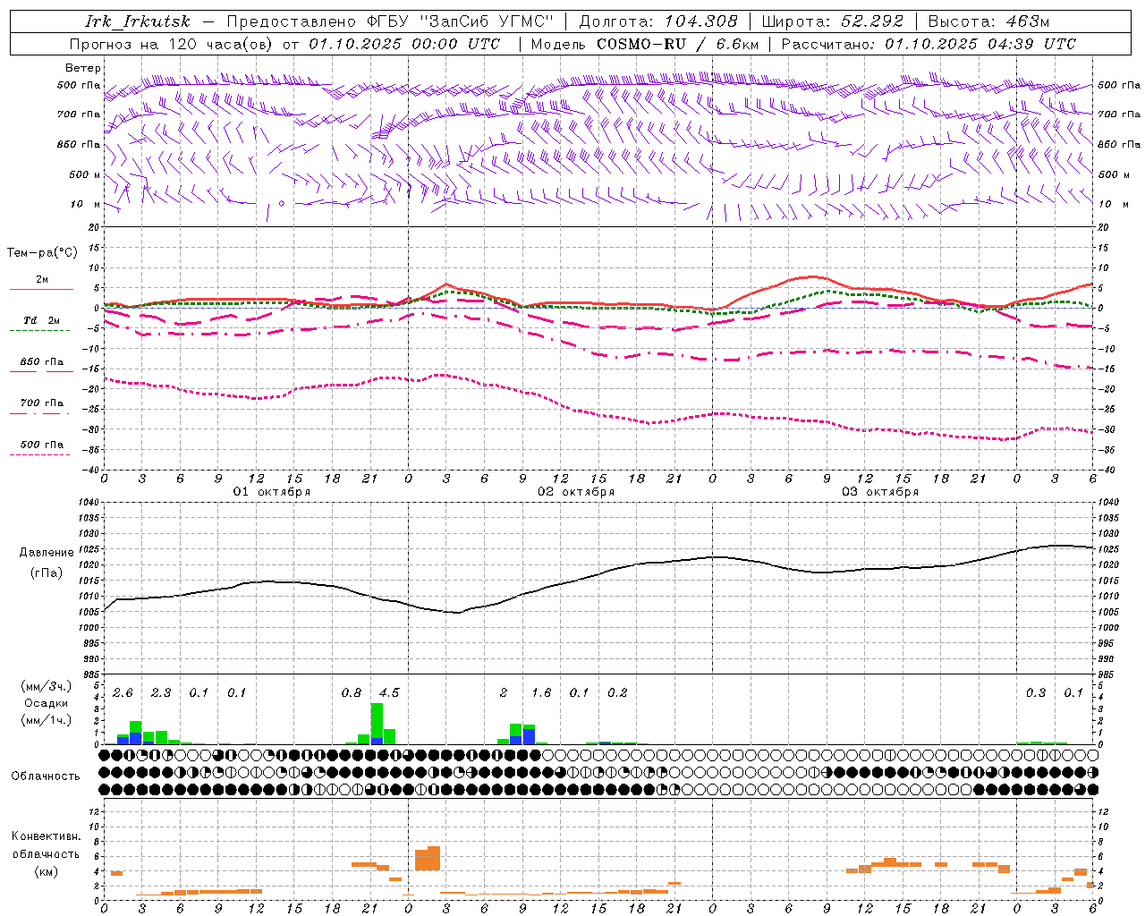Screen dimensions: 1145x916
Task: Click the precipitation total 0.2
Action: point(617,693)
